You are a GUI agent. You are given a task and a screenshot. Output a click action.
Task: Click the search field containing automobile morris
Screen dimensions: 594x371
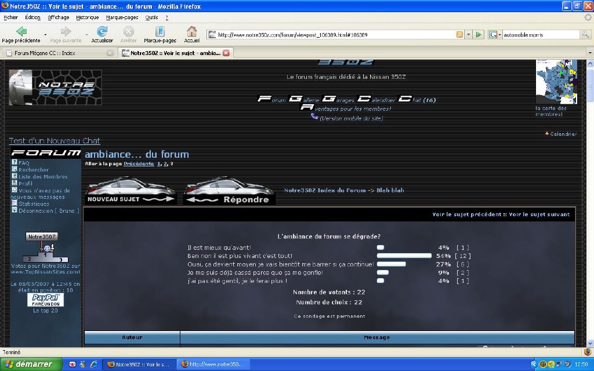(541, 34)
